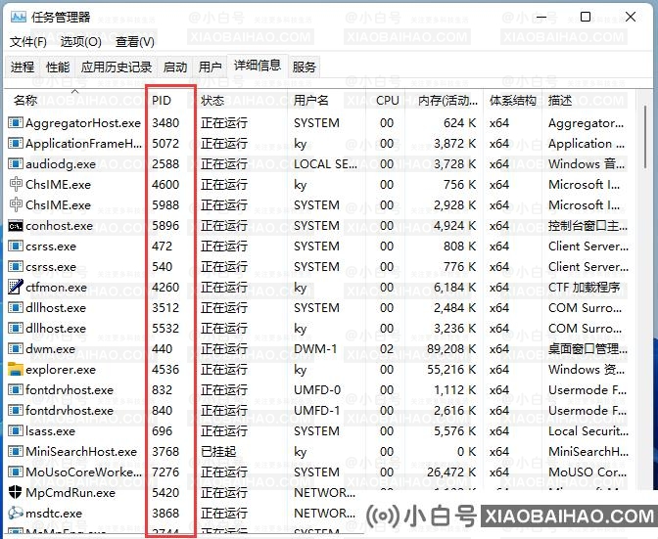The height and width of the screenshot is (539, 658).
Task: Click the ctfmon.exe pen icon
Action: (x=16, y=287)
